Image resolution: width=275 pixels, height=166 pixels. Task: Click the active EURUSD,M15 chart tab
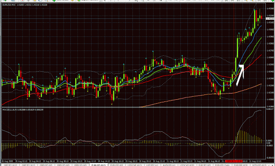[99, 165]
